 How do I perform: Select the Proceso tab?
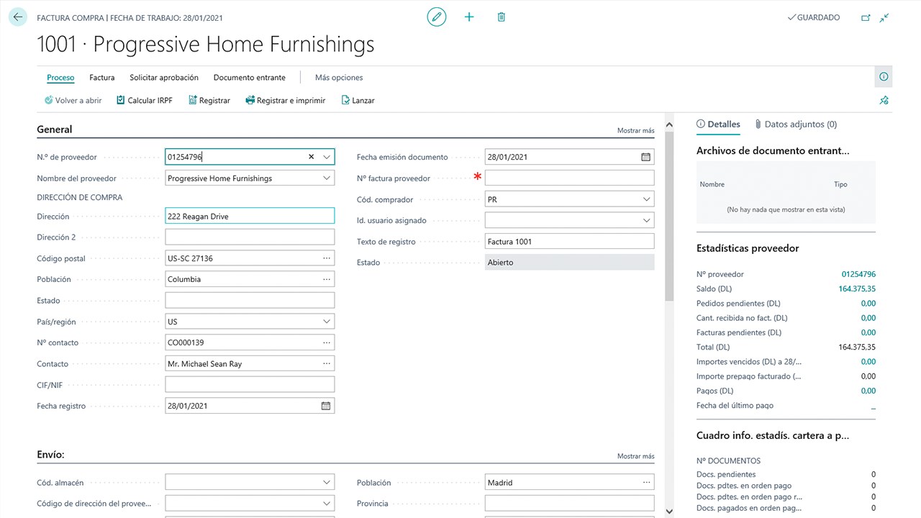tap(60, 78)
